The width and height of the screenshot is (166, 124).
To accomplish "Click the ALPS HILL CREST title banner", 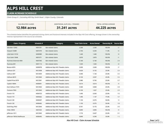I will click(x=65, y=8).
